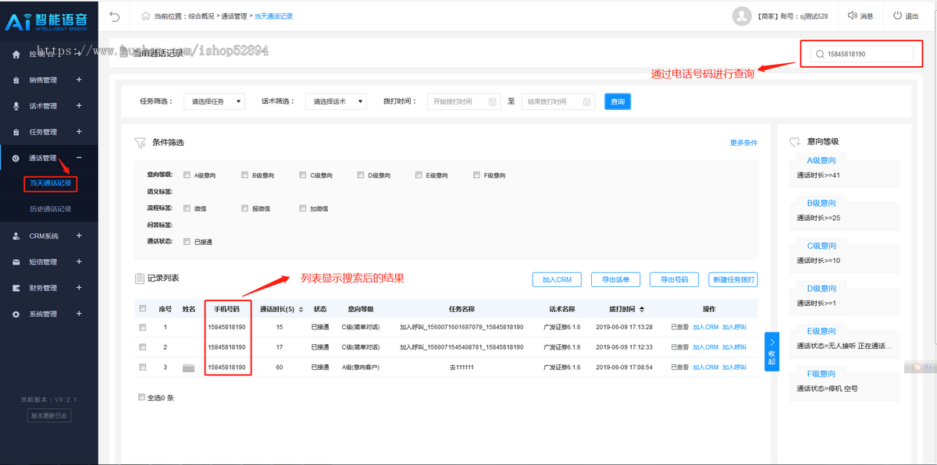Select the checkbox for row 3
The width and height of the screenshot is (937, 465).
point(142,367)
